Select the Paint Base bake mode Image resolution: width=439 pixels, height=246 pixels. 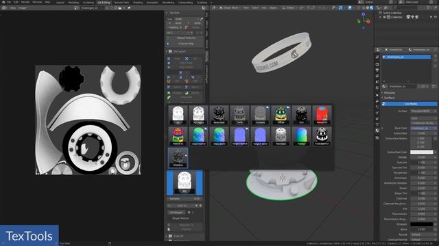pyautogui.click(x=281, y=137)
